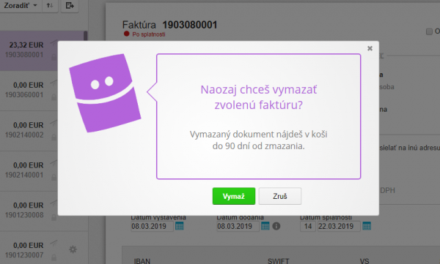Cancel deletion with the Zruš button
Screen dimensions: 440x264
[x=280, y=196]
